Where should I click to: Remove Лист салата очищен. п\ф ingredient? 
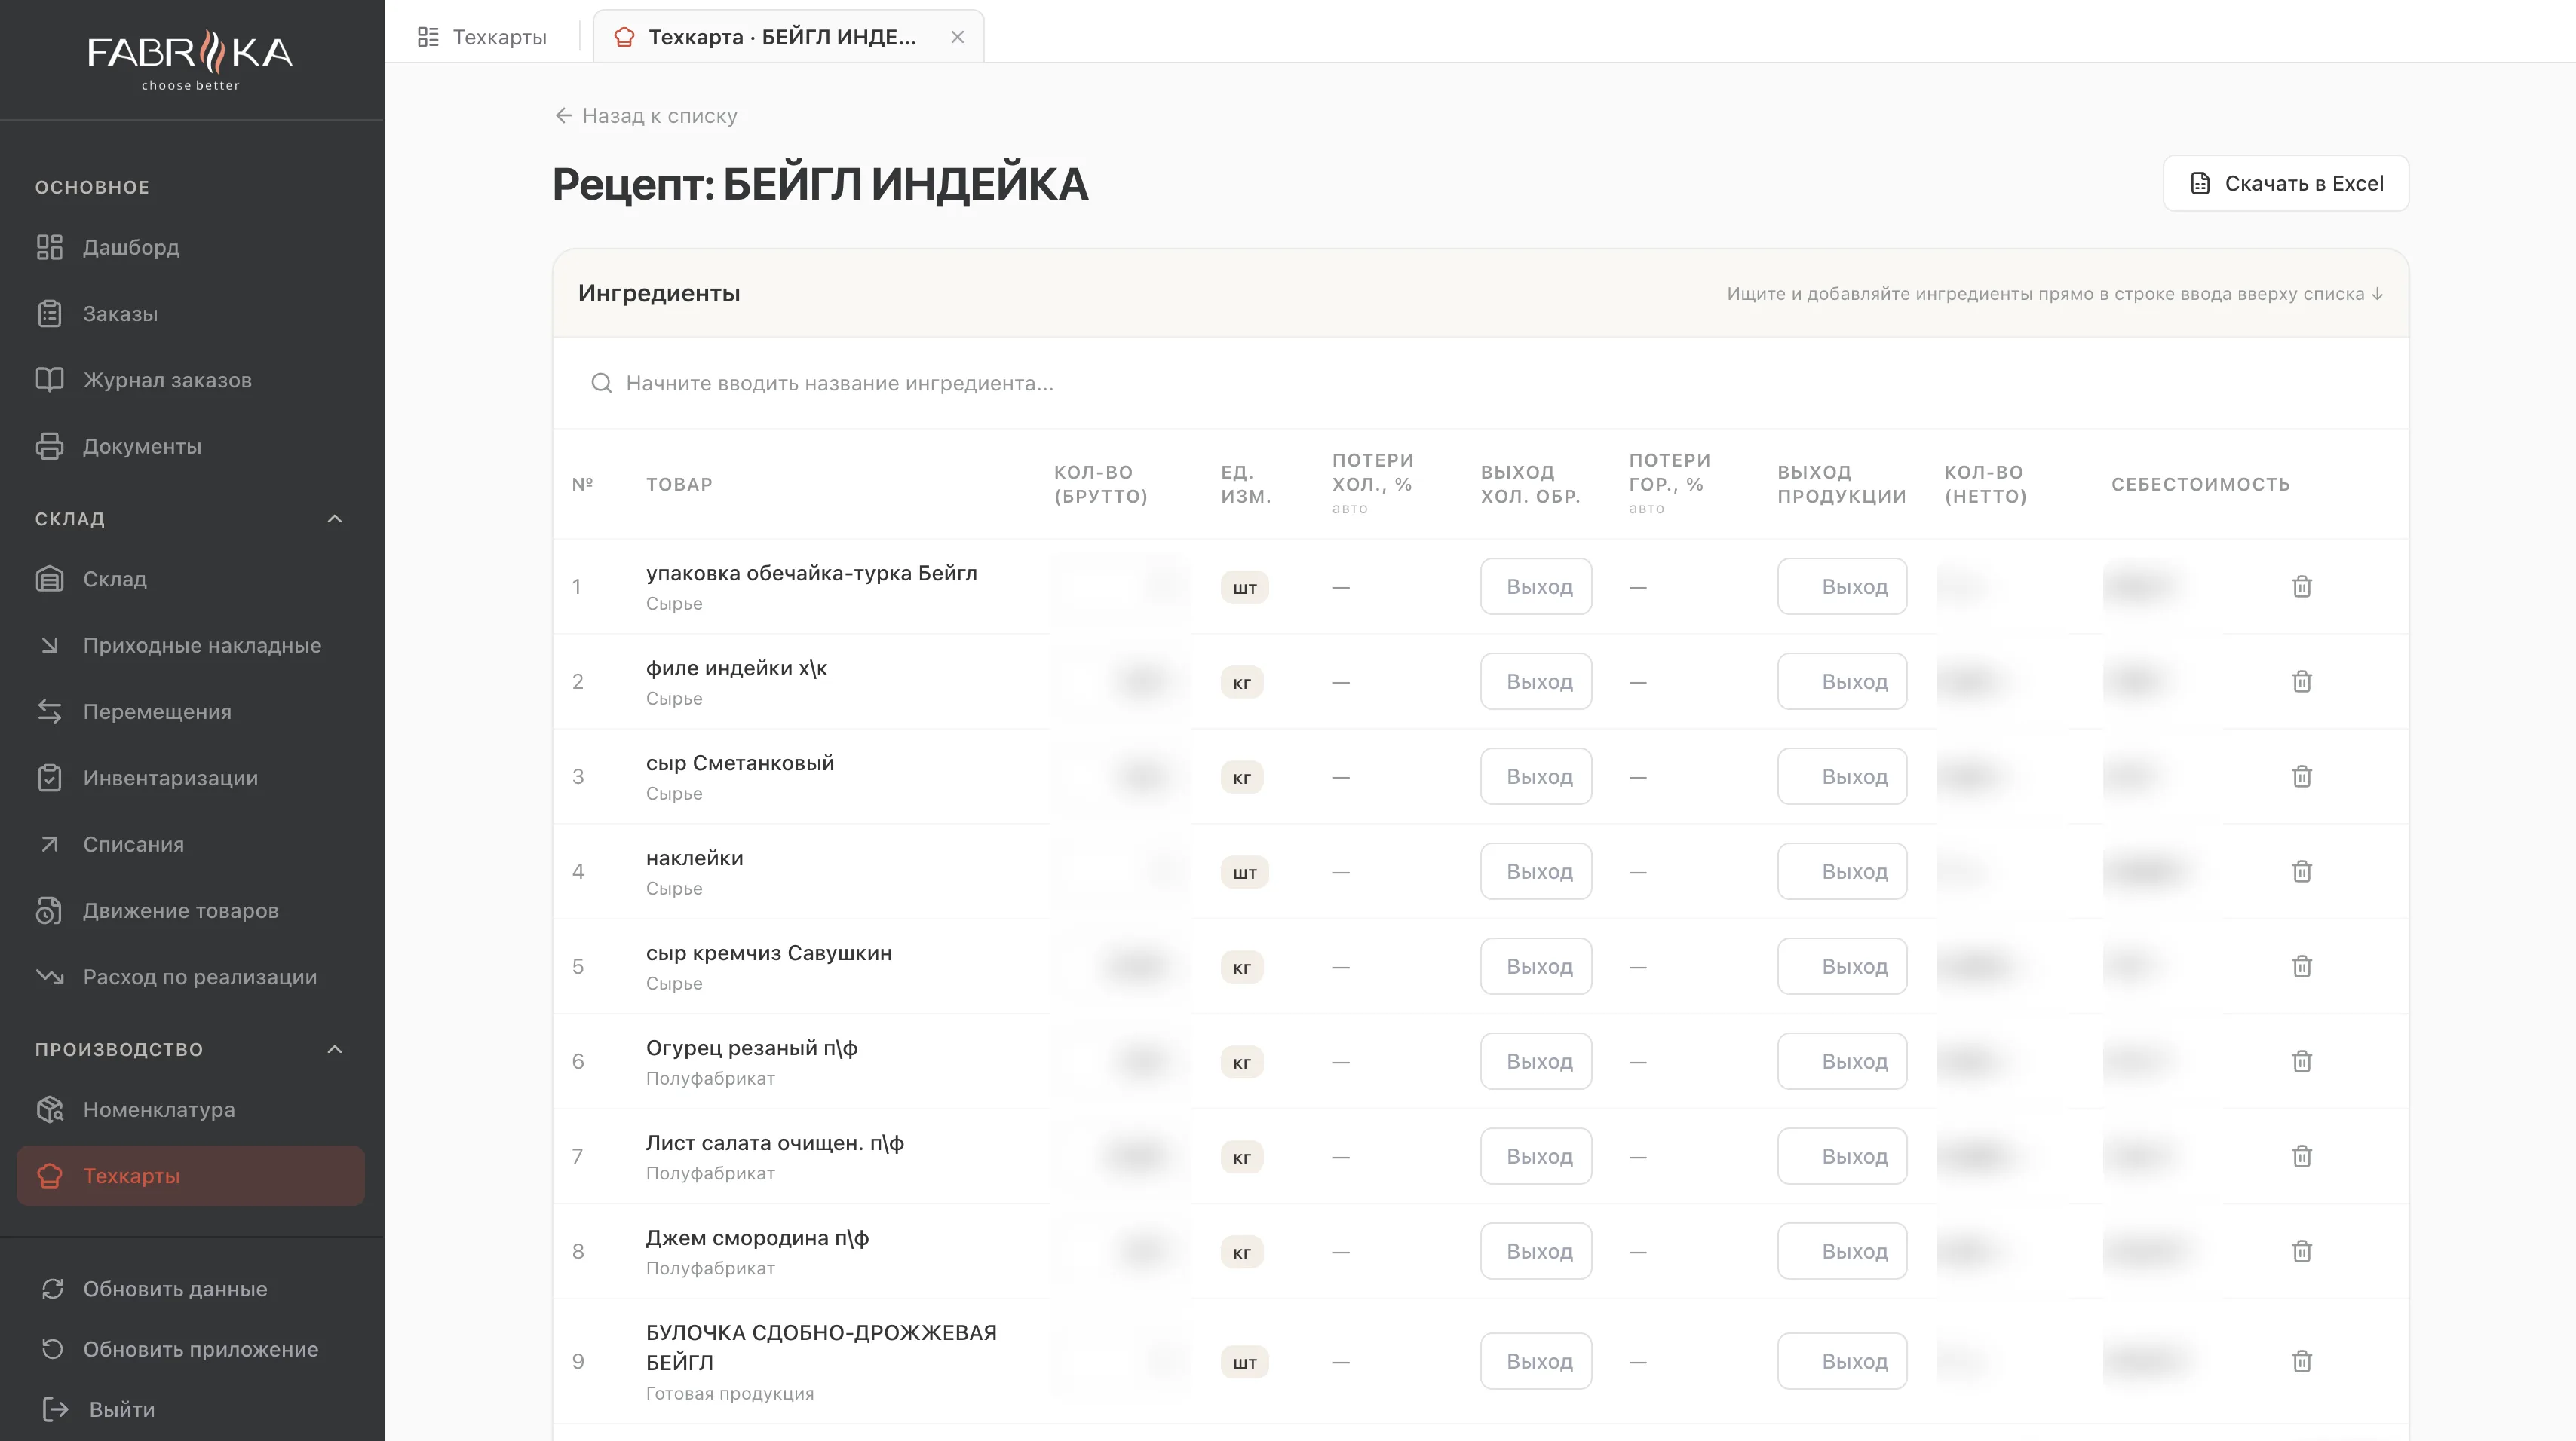[2301, 1156]
